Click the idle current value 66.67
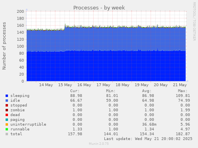 pyautogui.click(x=76, y=101)
